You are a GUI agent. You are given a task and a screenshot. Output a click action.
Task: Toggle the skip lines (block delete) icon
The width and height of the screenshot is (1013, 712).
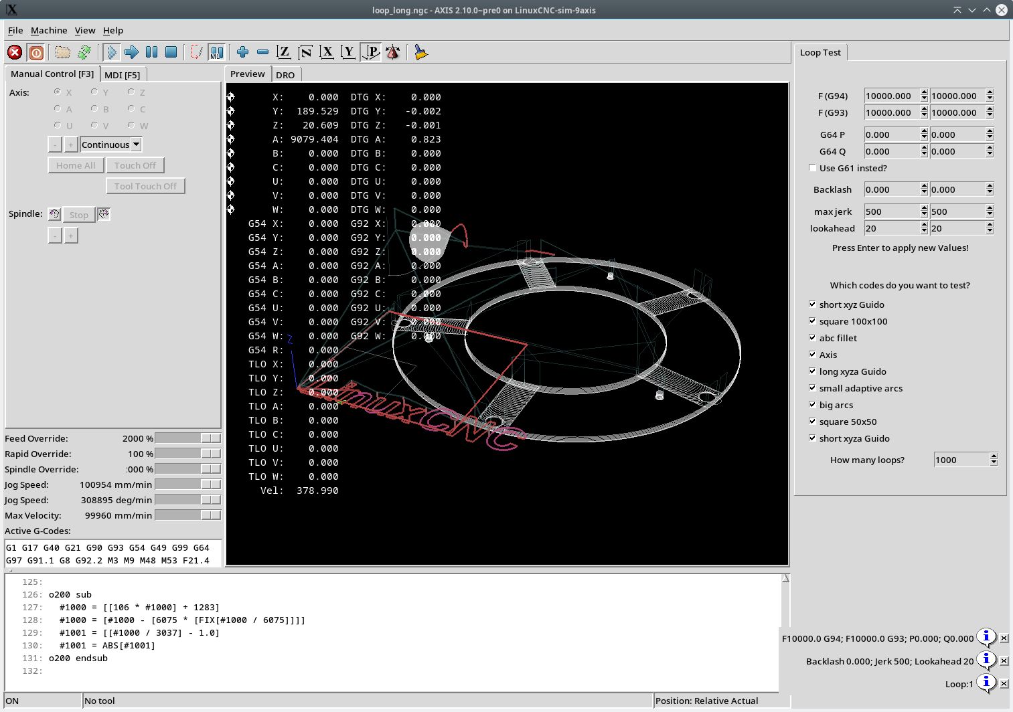pos(196,52)
